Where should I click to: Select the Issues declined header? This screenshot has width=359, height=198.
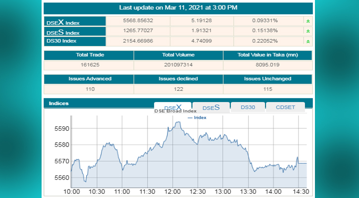pyautogui.click(x=178, y=79)
